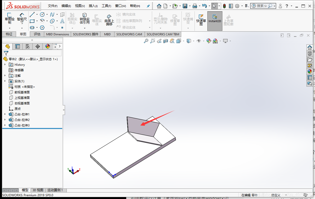Open the 编辑(E) menu
The image size is (315, 199).
pos(66,6)
